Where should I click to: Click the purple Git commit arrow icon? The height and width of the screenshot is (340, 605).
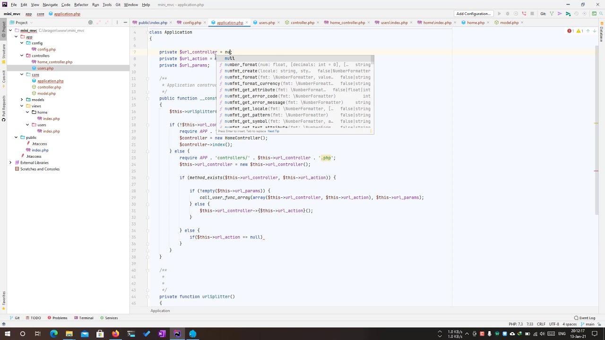click(560, 14)
